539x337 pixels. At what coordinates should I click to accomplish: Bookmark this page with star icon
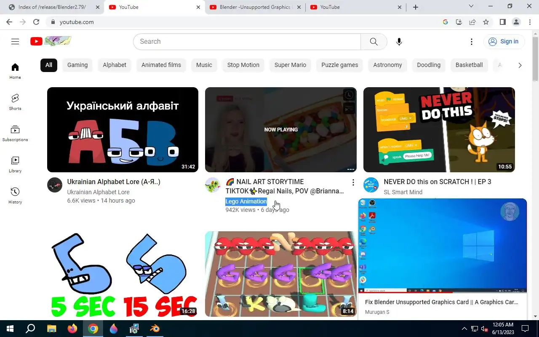(x=486, y=22)
